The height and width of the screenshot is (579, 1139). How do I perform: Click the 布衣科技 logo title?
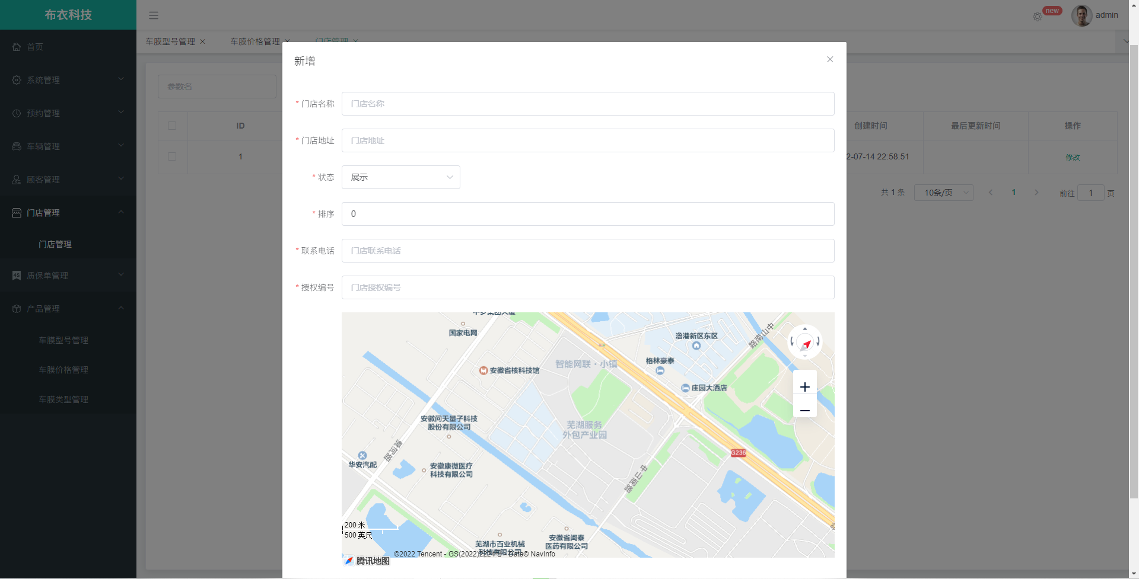click(x=68, y=15)
